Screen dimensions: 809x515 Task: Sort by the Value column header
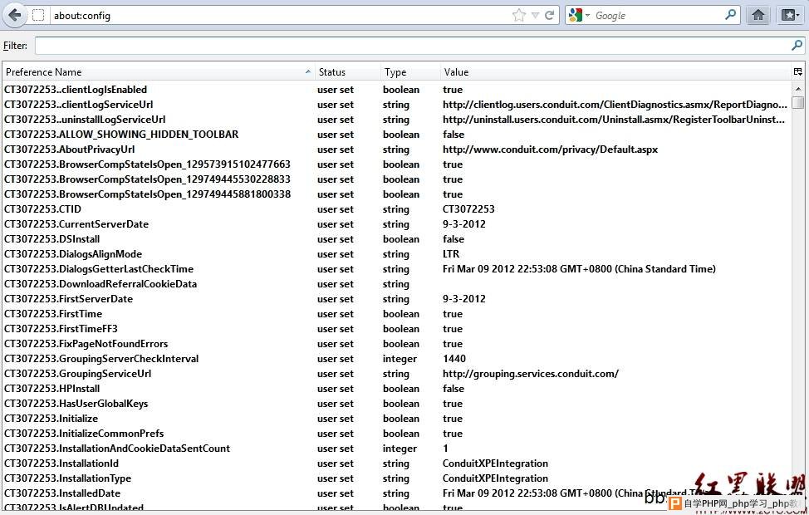point(615,72)
